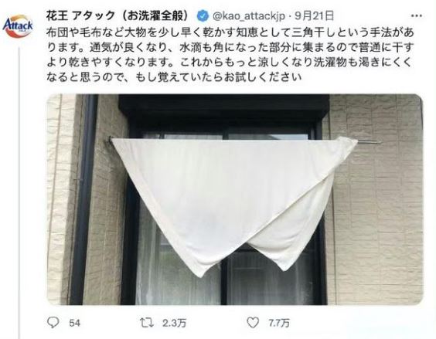Click the @kao_attackjp handle
The image size is (436, 339).
click(x=249, y=16)
